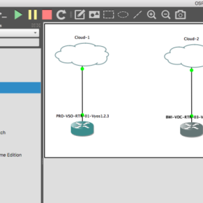
Task: Open the device category dropdown in side panel
Action: 19,32
